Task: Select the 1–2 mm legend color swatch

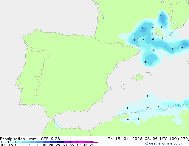Action: [x=19, y=142]
